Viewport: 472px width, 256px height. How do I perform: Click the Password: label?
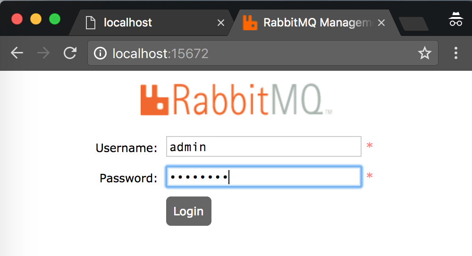tap(128, 178)
